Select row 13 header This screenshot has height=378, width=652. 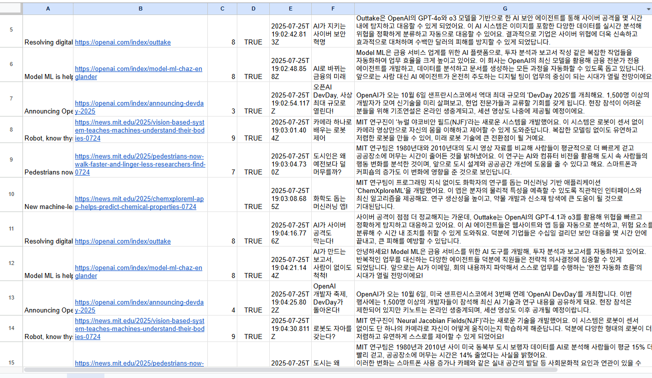(11, 298)
